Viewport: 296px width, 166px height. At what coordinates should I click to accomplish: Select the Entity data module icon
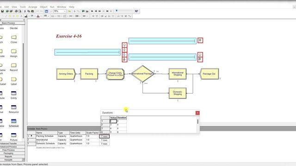(13, 93)
